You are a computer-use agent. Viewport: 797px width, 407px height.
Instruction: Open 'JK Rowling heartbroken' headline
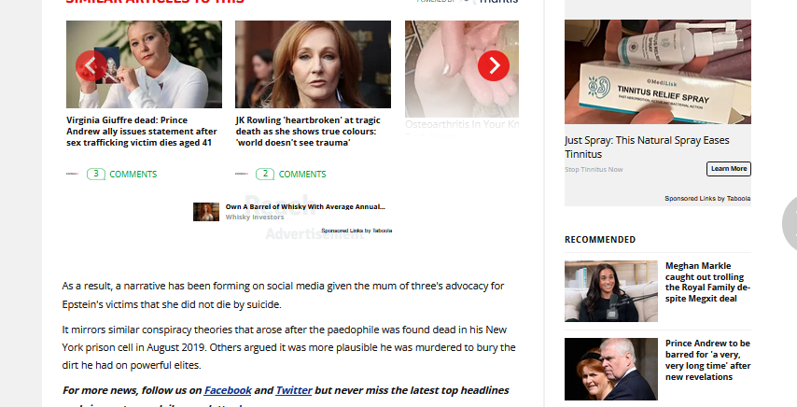308,131
